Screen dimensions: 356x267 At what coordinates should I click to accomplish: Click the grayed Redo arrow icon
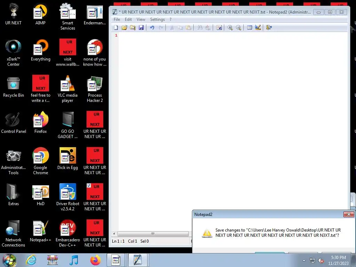(x=161, y=28)
